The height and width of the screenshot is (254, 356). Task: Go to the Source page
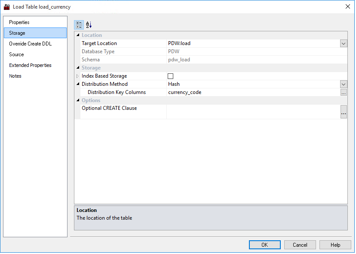(x=16, y=54)
